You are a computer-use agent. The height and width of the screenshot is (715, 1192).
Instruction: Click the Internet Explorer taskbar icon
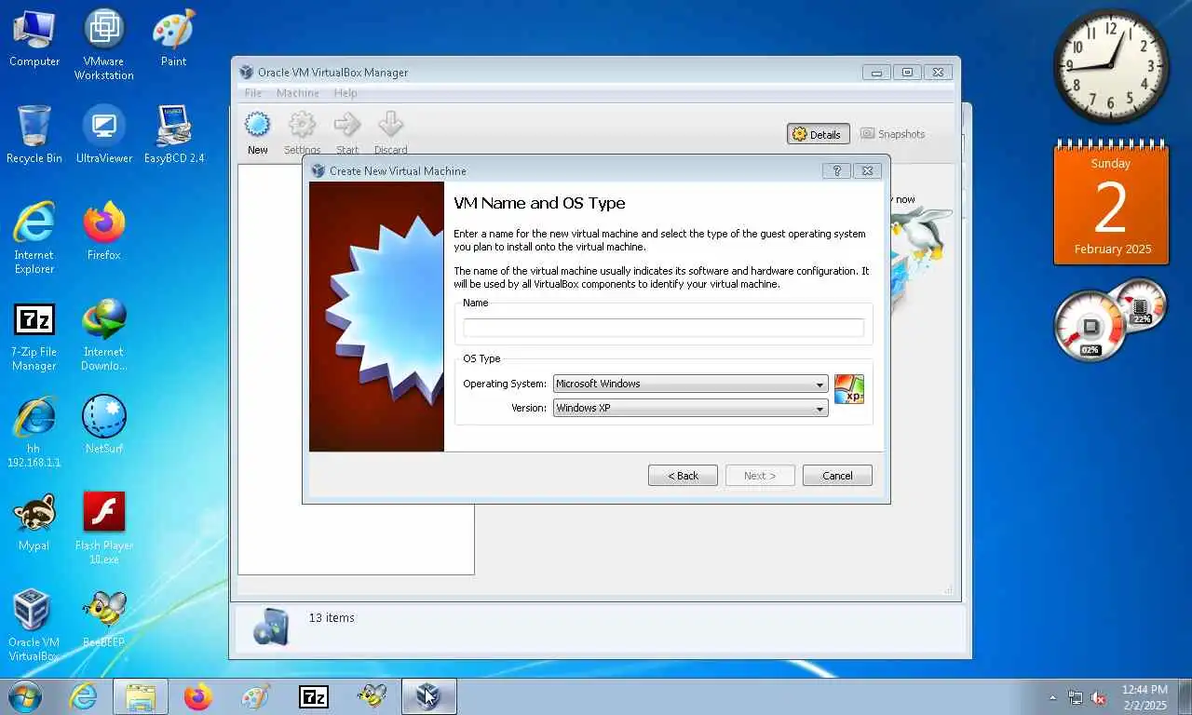(83, 696)
